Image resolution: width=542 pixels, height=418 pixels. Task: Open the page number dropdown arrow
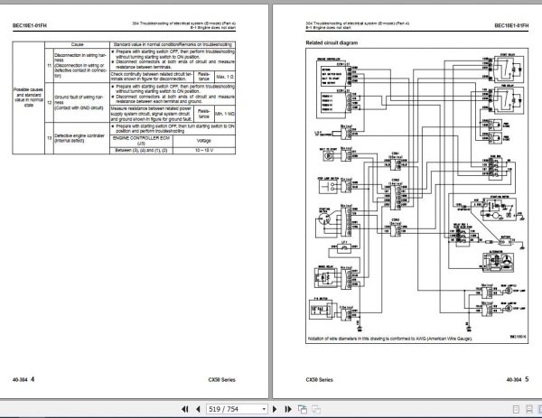[264, 409]
